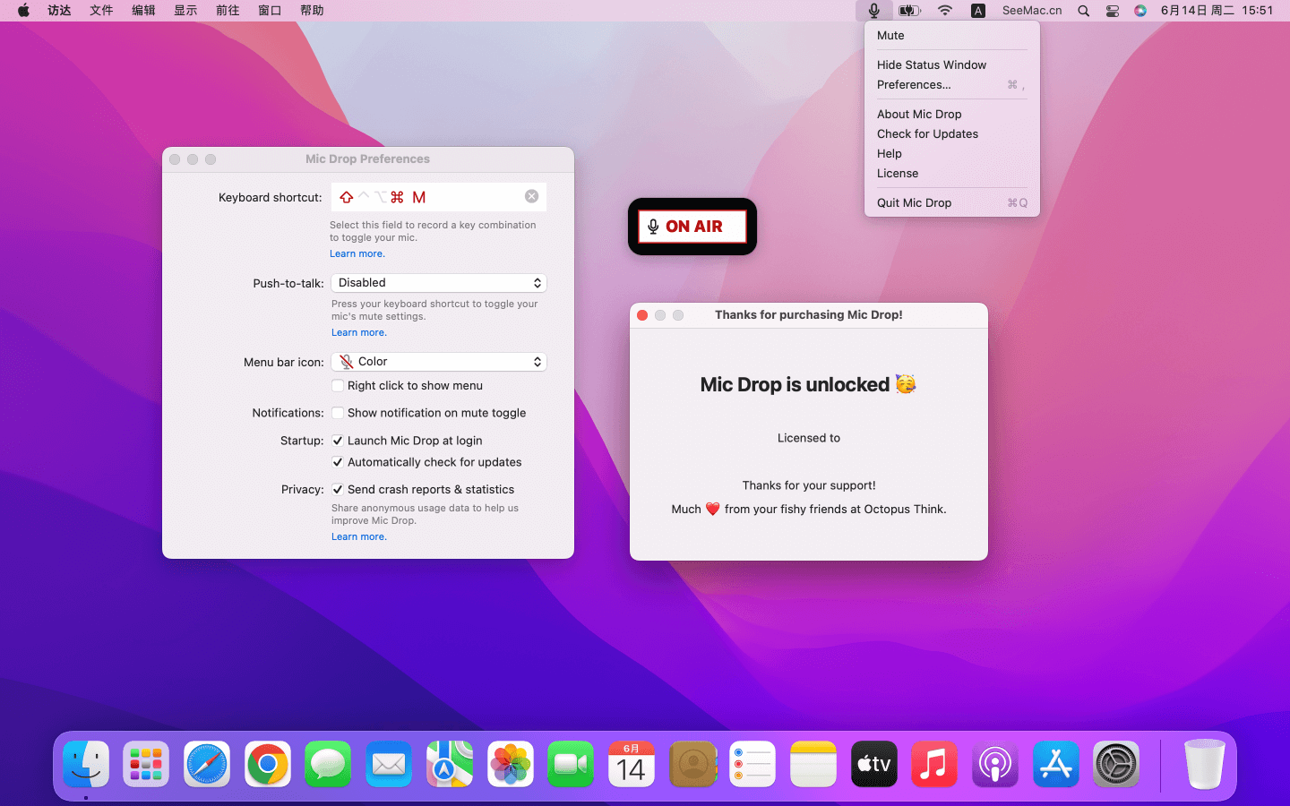Open Notes app in the Dock

813,765
